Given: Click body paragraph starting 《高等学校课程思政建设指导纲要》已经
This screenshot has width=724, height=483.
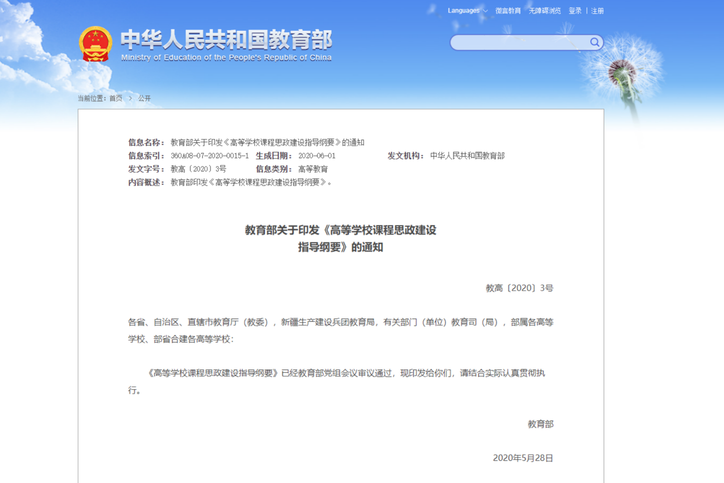Looking at the screenshot, I should 337,381.
